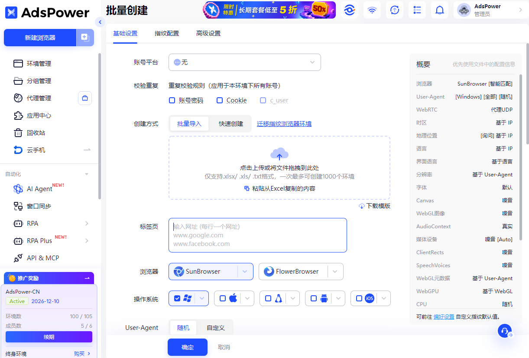Screen dimensions: 529x358
Task: Expand the account menu chevron
Action: tap(520, 10)
